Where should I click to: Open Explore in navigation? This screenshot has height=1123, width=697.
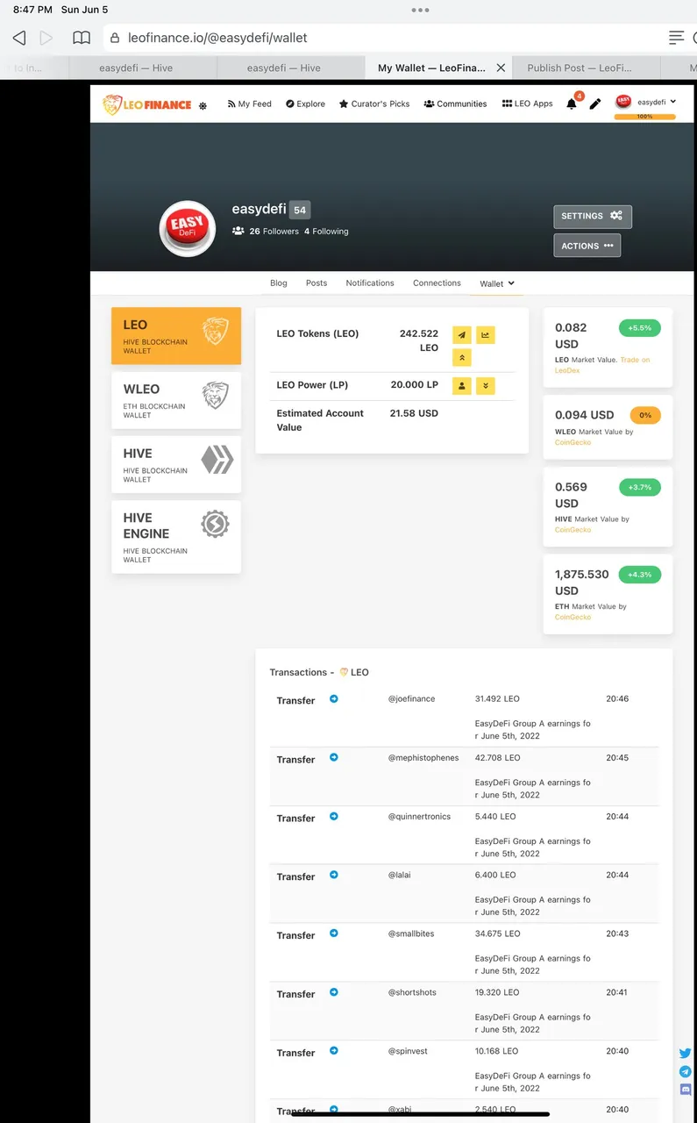click(x=305, y=104)
